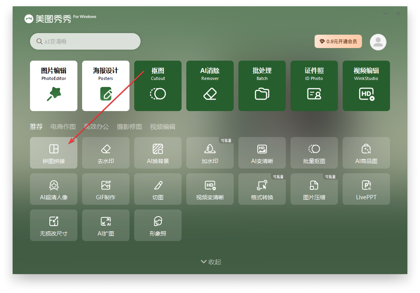Open the 无损改尺寸 resize tool
Image resolution: width=420 pixels, height=293 pixels.
click(54, 225)
